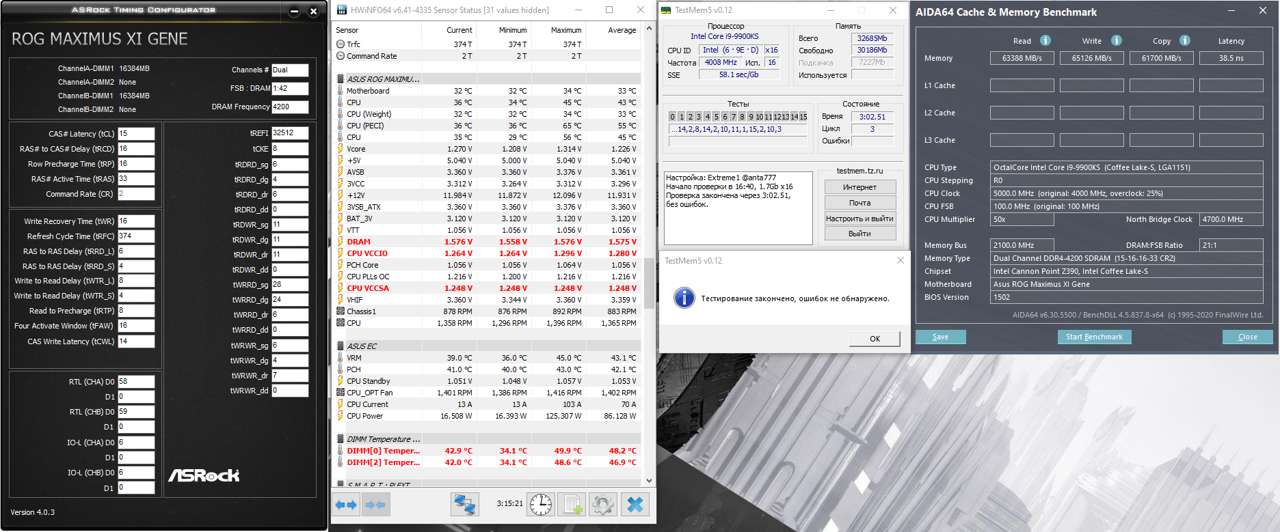Open the testmem.tz.ru link

[860, 171]
